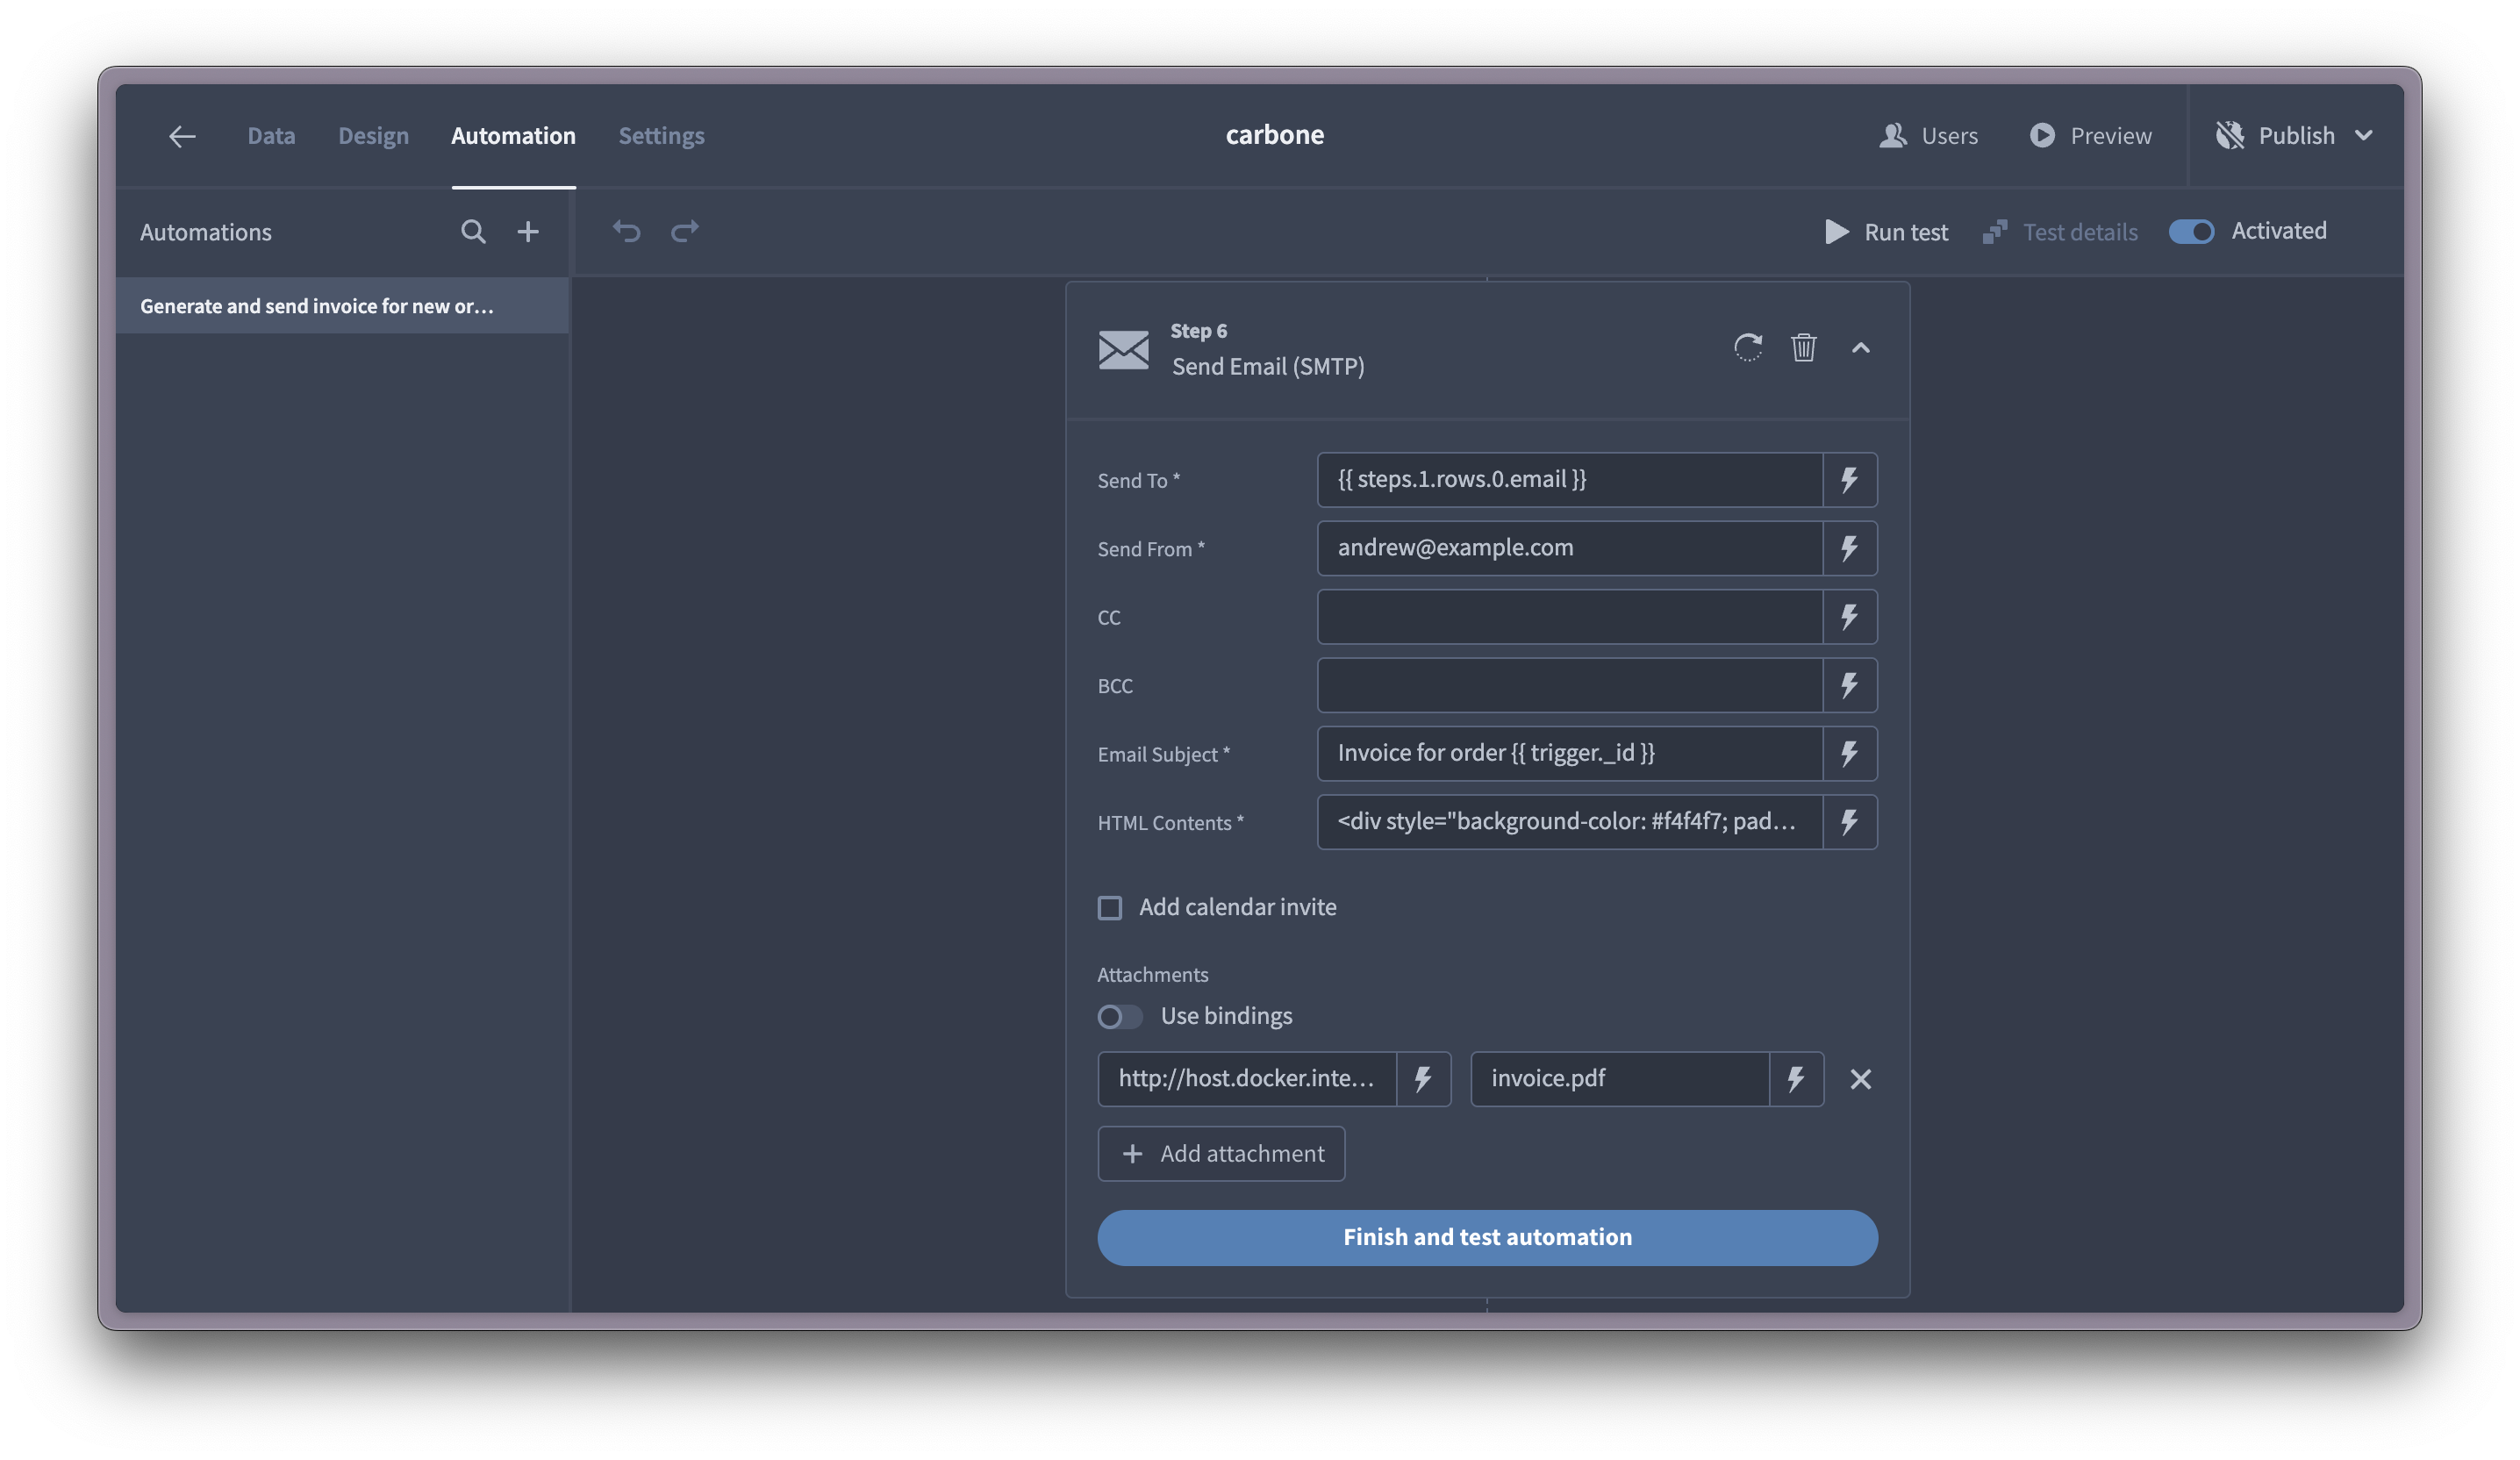
Task: Open bindings for HTML Contents field
Action: pyautogui.click(x=1849, y=822)
